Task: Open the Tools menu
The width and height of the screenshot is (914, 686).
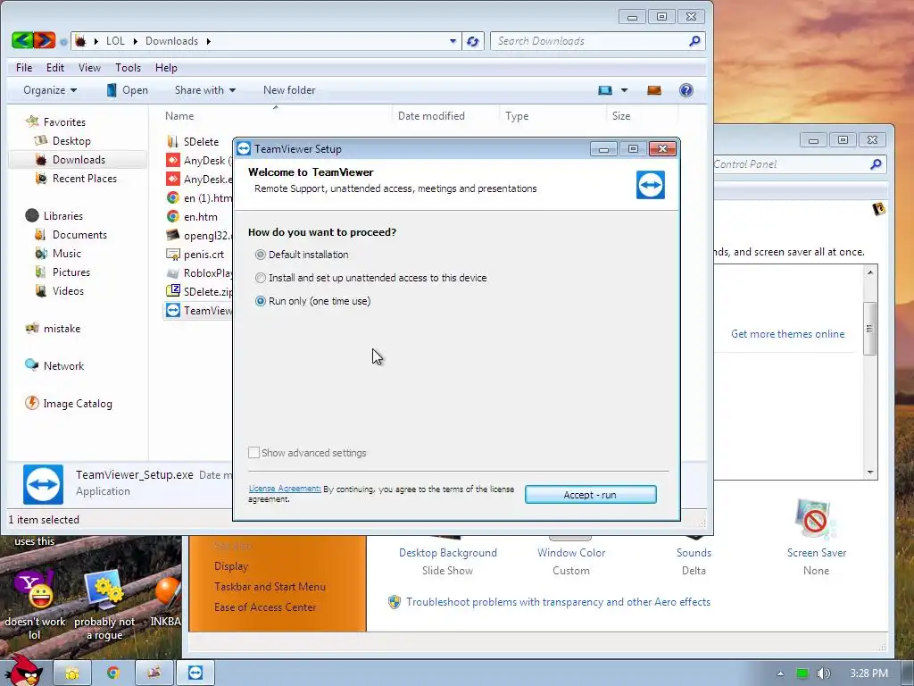Action: pyautogui.click(x=129, y=68)
